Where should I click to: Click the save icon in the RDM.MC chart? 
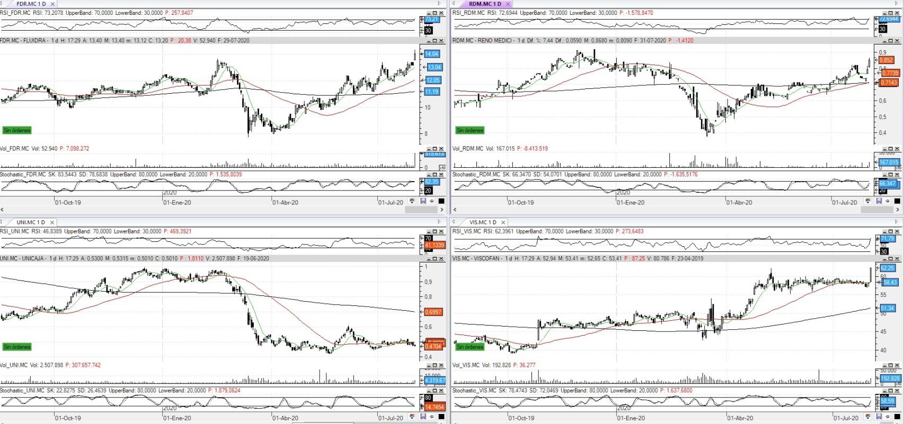tap(879, 201)
